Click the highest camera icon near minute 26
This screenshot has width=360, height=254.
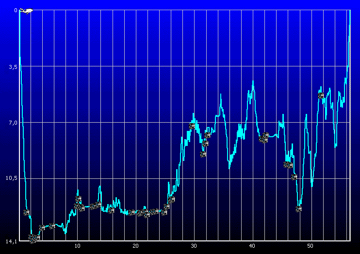pyautogui.click(x=171, y=199)
